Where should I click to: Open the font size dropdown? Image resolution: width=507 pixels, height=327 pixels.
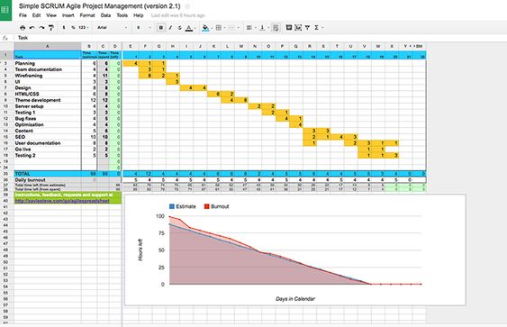click(x=144, y=28)
